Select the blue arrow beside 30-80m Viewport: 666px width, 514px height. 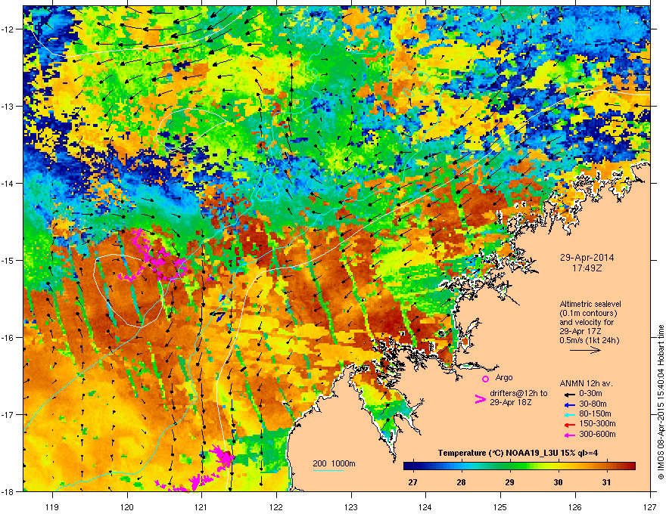pos(569,404)
